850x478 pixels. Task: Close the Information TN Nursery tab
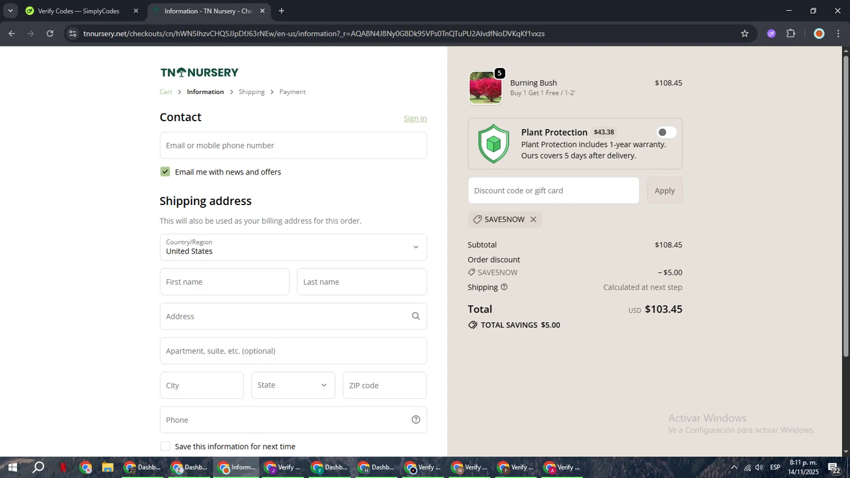pos(262,11)
